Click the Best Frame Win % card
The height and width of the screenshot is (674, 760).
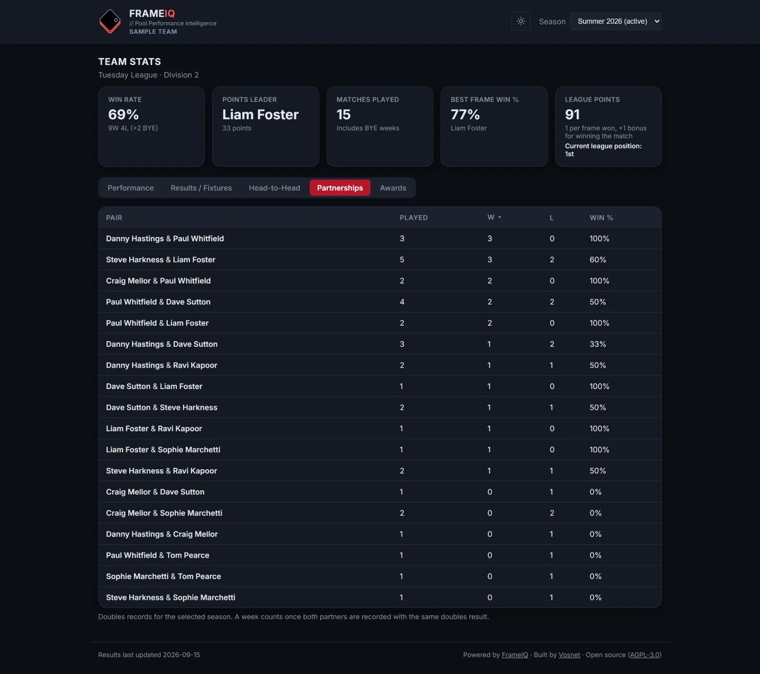click(x=494, y=126)
